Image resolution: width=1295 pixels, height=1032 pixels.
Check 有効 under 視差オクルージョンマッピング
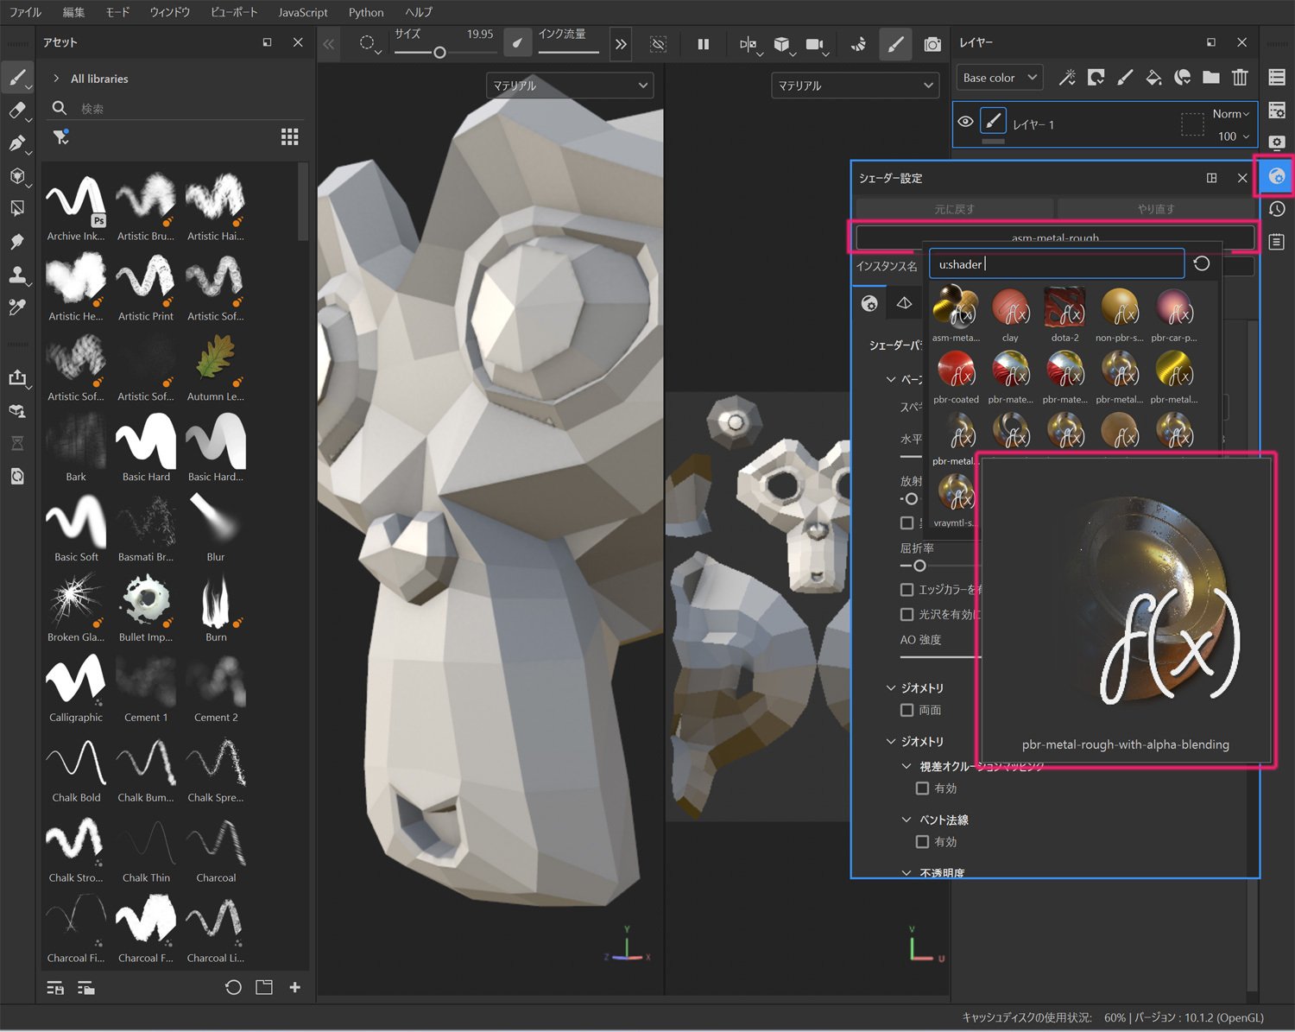(x=922, y=788)
